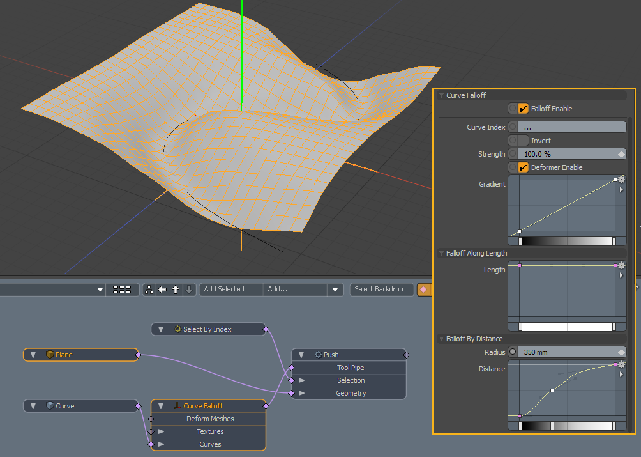Click the up arrow navigation icon

176,290
